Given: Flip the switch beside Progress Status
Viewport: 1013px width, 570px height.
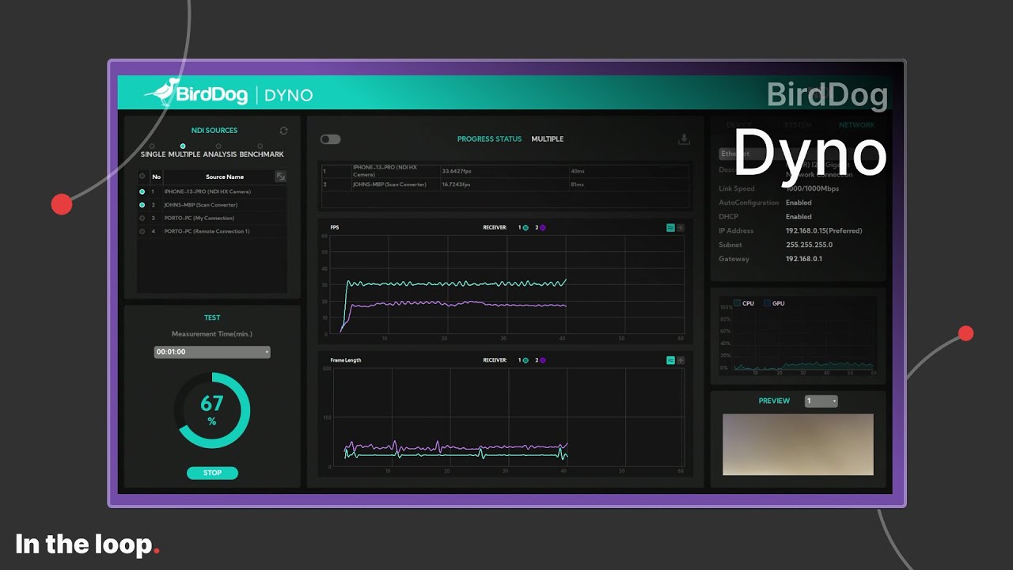Looking at the screenshot, I should [330, 139].
